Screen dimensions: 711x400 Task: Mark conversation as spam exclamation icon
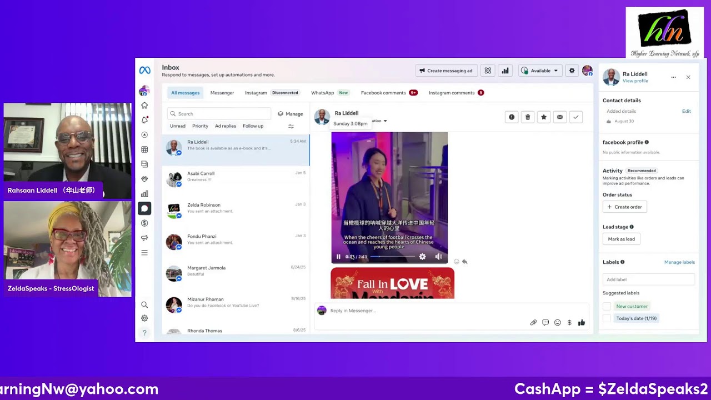click(x=512, y=117)
